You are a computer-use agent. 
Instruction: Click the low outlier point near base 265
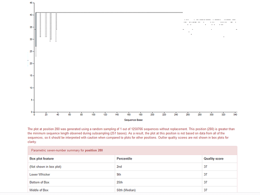coord(191,34)
